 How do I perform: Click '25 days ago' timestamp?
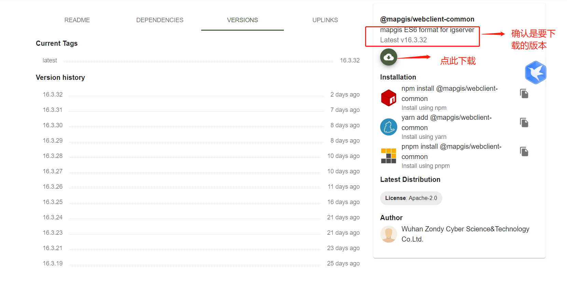pos(343,263)
